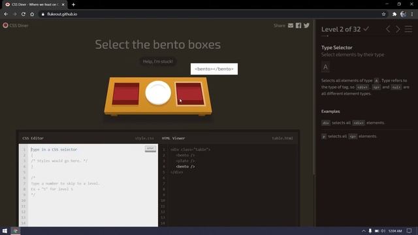The height and width of the screenshot is (235, 418).
Task: Click browser back arrow
Action: 6,14
